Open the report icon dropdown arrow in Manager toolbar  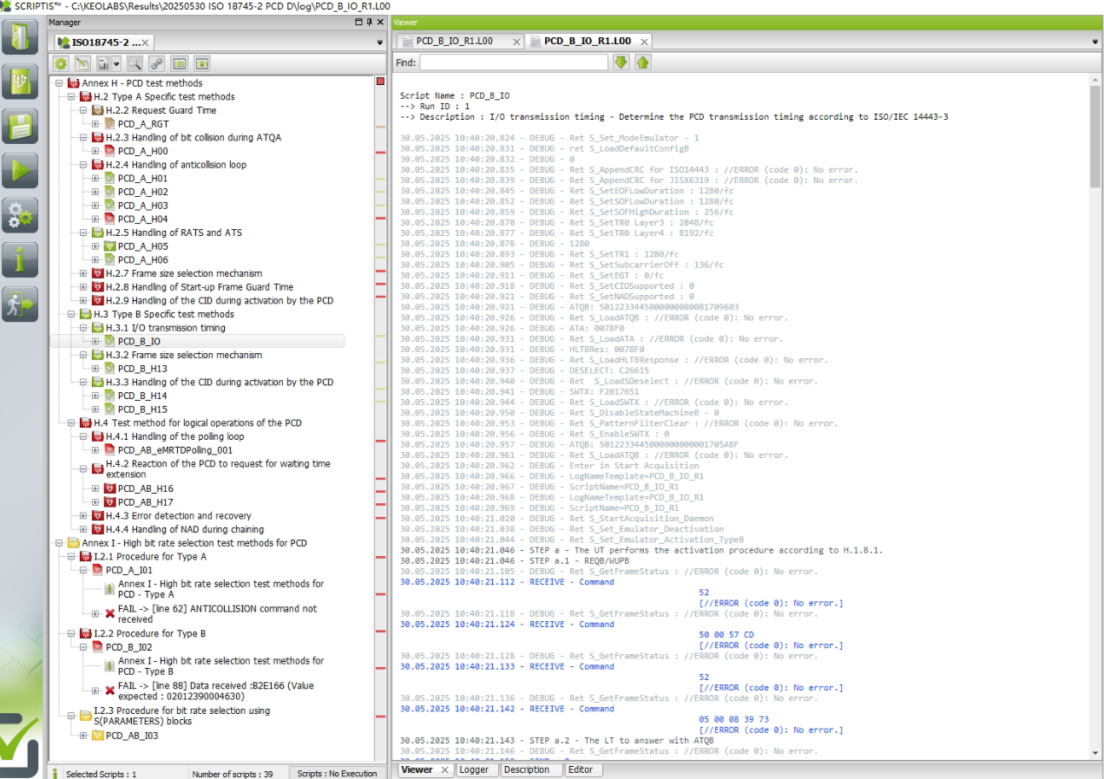point(116,63)
